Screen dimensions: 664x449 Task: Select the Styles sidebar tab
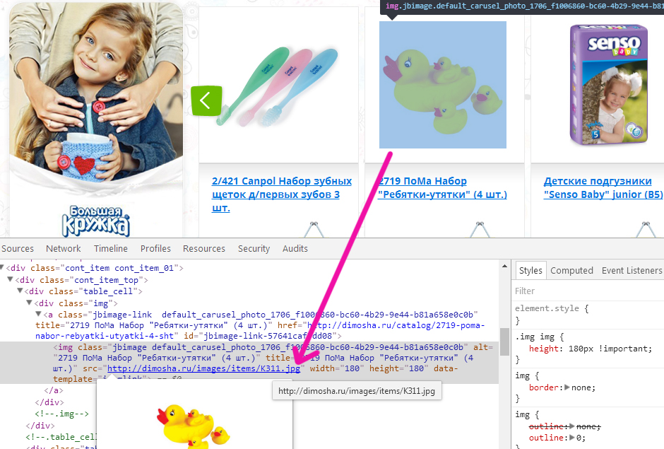(530, 271)
